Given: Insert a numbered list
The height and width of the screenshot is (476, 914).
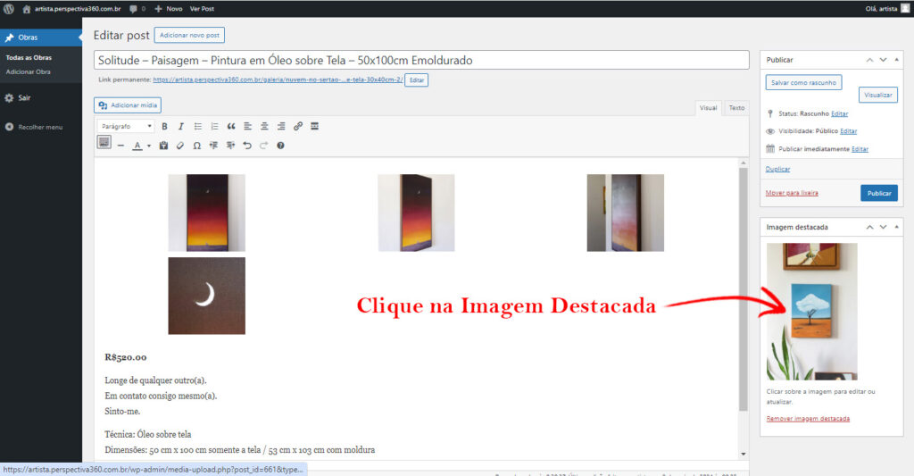Looking at the screenshot, I should click(x=214, y=126).
